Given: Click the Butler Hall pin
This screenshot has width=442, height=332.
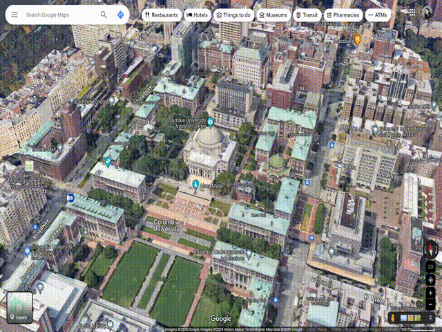Looking at the screenshot, I should [x=434, y=106].
